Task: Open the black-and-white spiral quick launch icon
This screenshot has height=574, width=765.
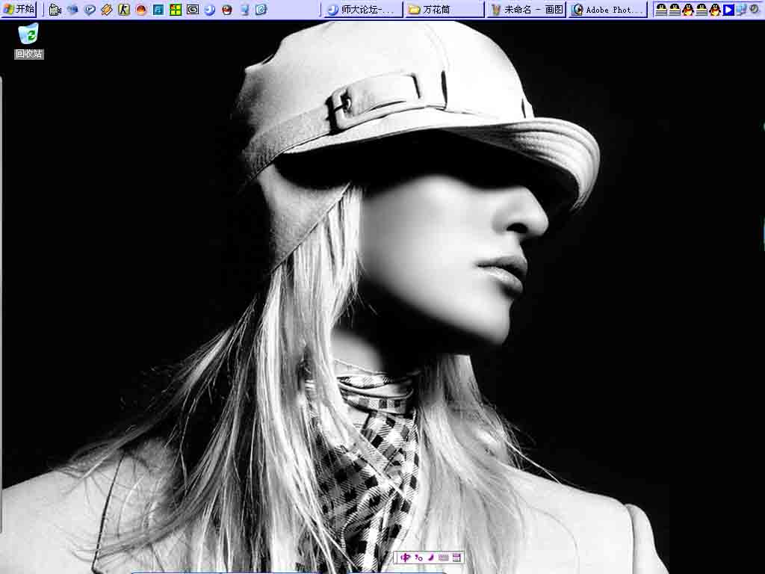Action: 193,10
